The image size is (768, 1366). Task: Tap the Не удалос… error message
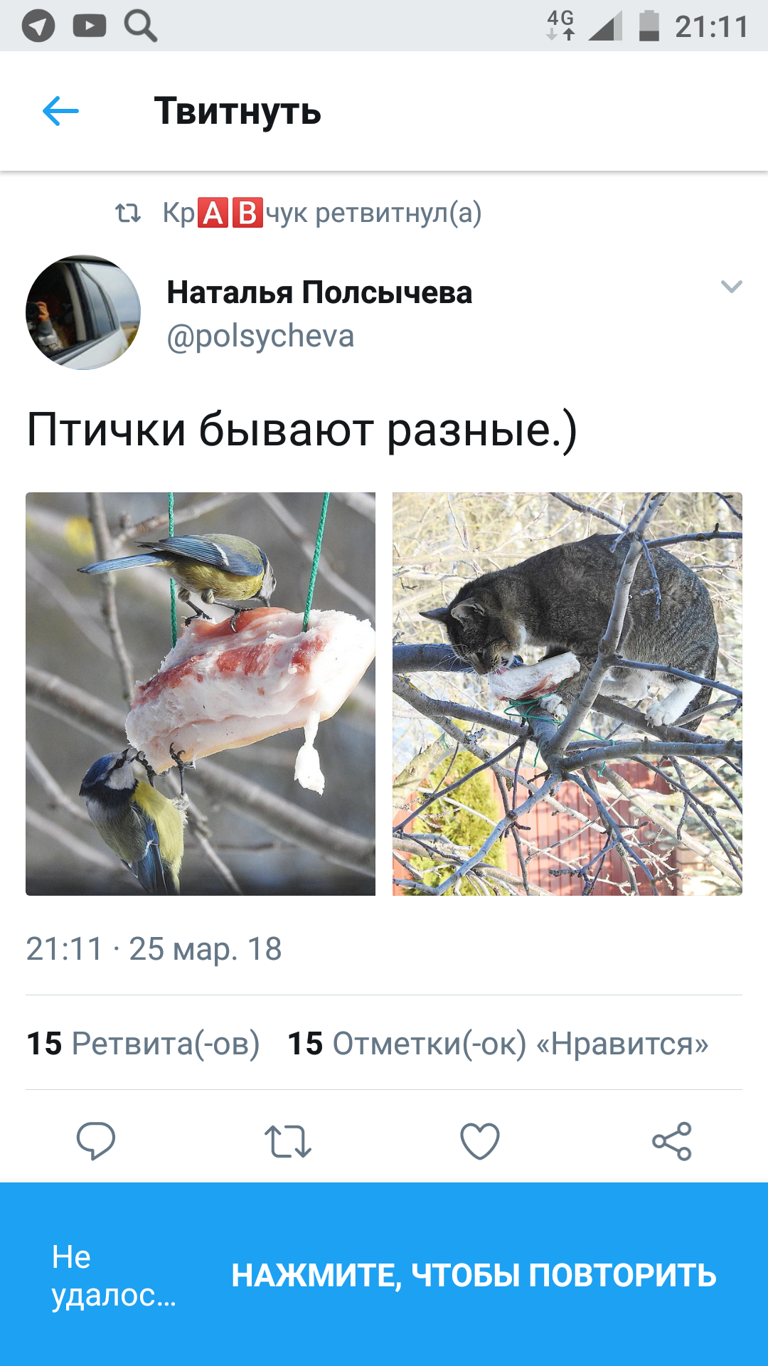pyautogui.click(x=114, y=1276)
